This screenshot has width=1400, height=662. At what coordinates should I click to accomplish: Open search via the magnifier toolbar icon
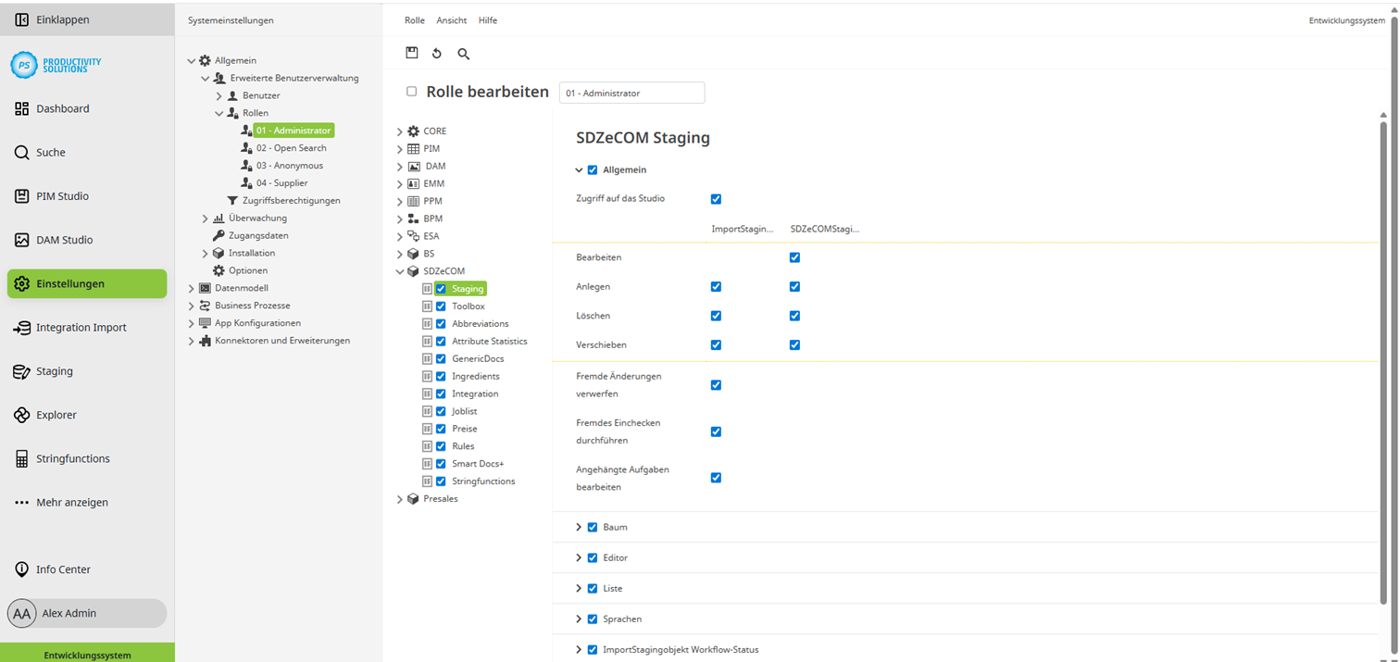click(x=463, y=53)
